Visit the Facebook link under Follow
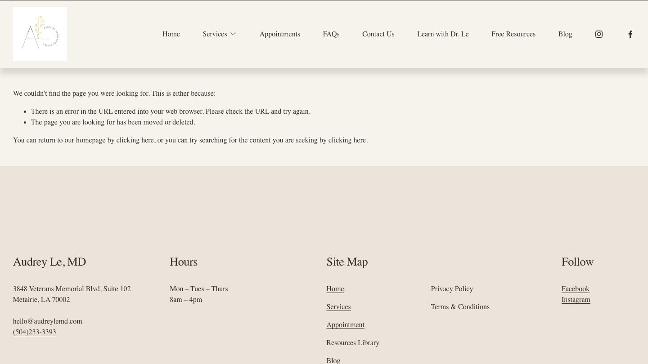The height and width of the screenshot is (364, 648). 575,289
